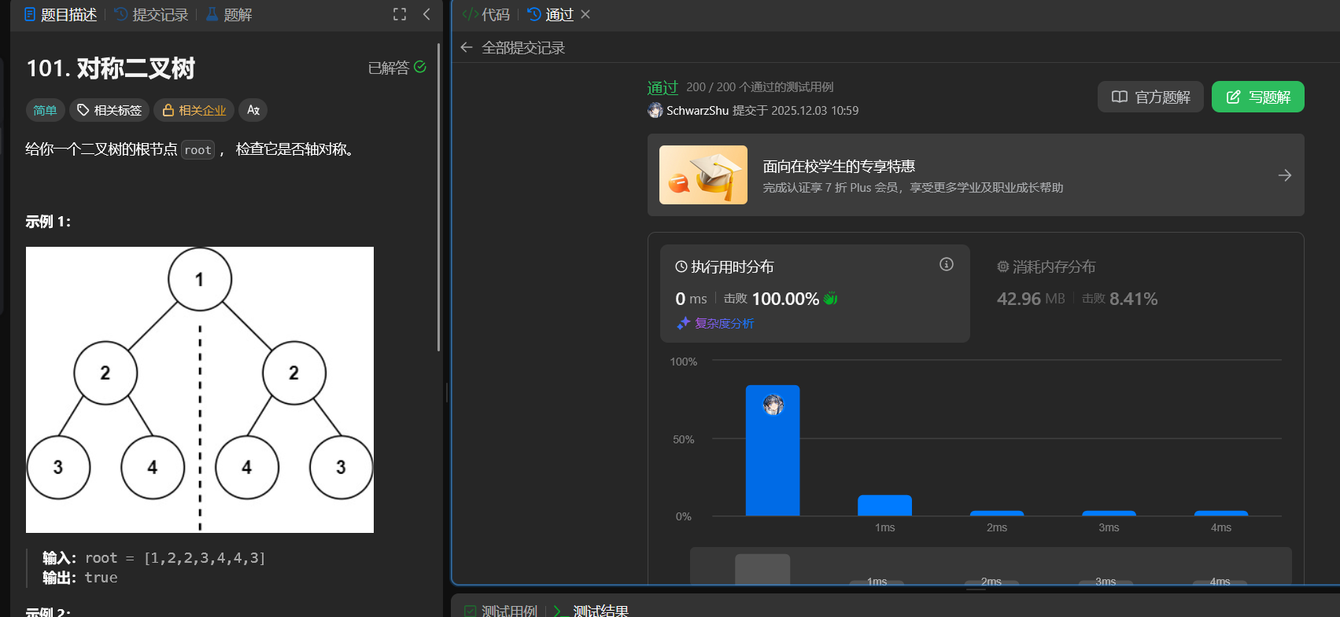1340x617 pixels.
Task: Click the translate language icon chip
Action: (x=253, y=110)
